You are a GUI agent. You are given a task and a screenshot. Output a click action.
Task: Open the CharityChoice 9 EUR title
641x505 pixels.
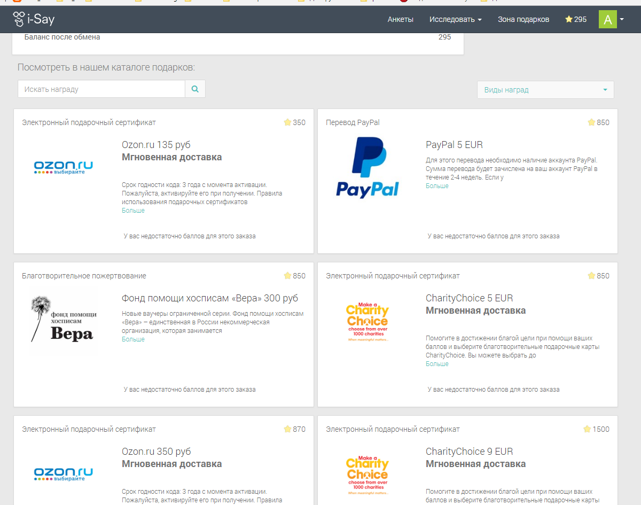tap(469, 452)
